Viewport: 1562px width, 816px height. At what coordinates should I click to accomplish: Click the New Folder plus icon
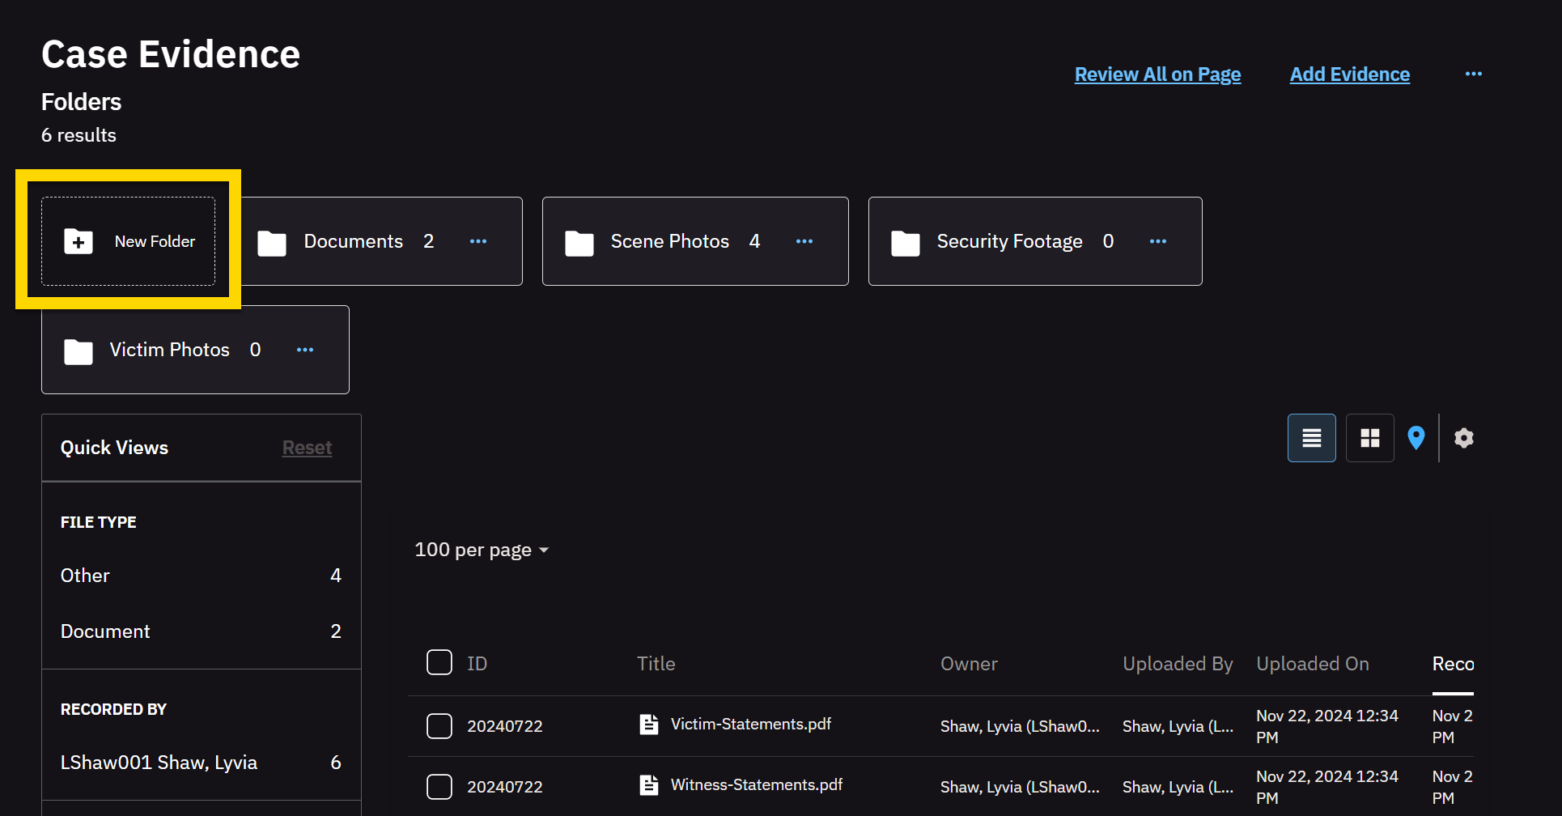pos(79,241)
